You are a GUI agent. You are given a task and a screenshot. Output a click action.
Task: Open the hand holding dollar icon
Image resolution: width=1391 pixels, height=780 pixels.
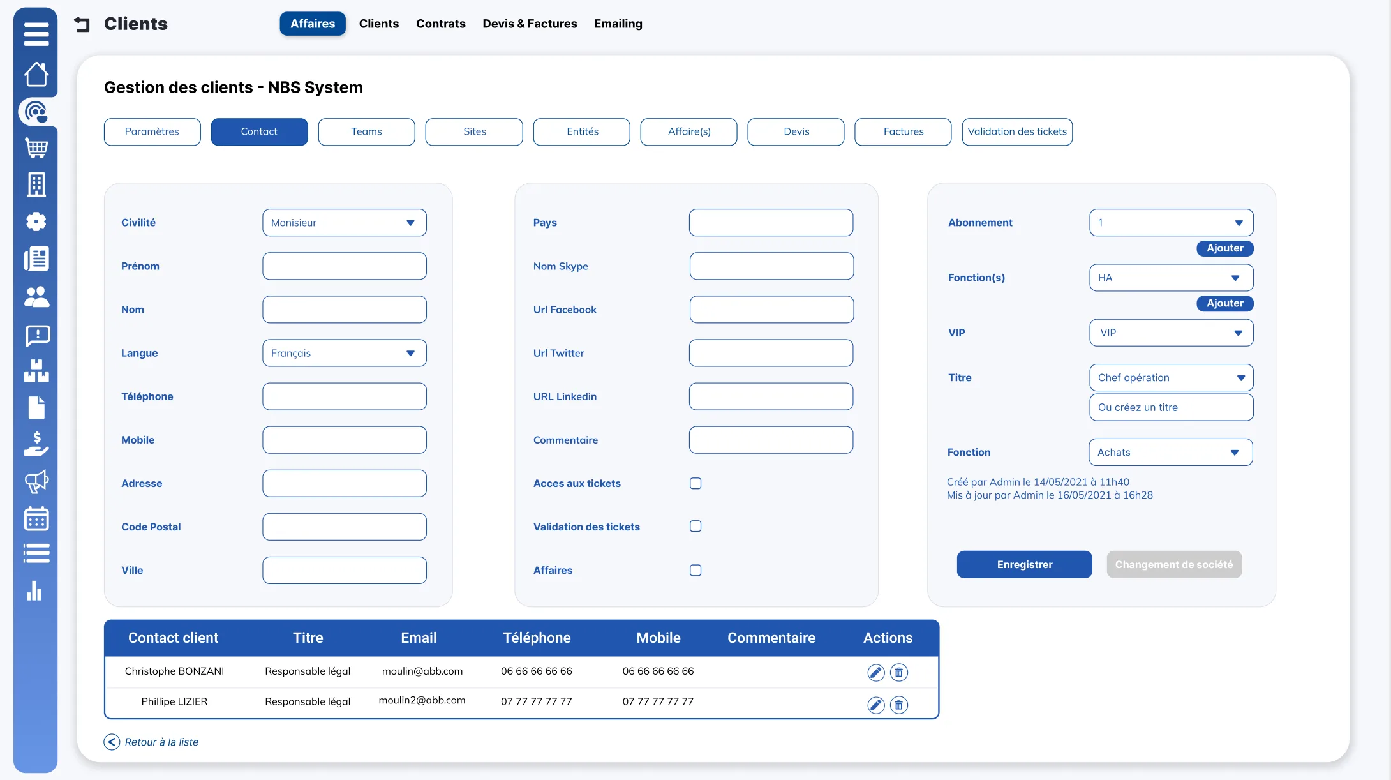coord(36,444)
